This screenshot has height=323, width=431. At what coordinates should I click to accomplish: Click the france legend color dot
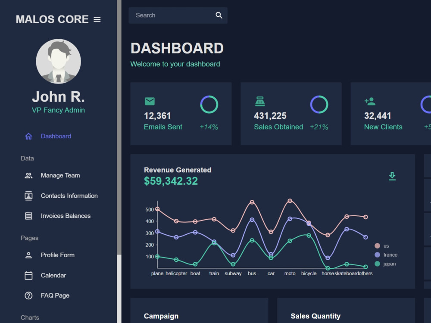(377, 255)
